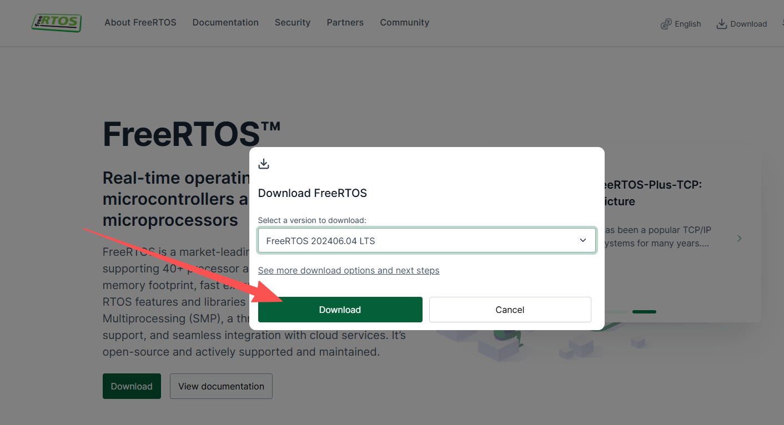Click the download icon in dialog
The image size is (784, 425).
pos(264,163)
